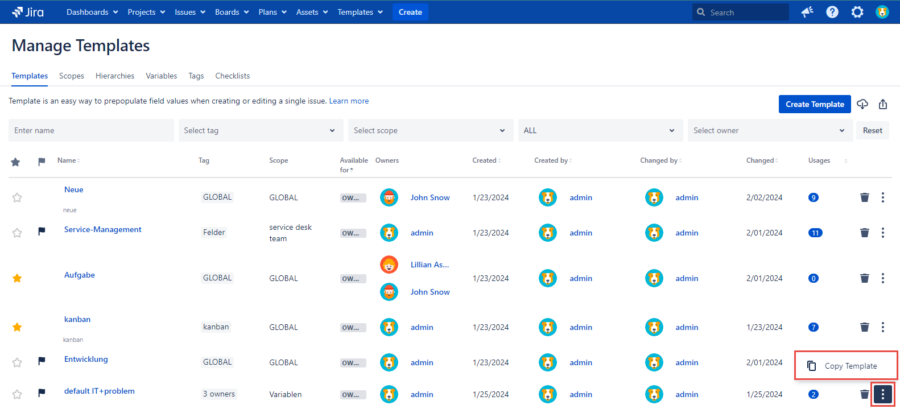The image size is (900, 417).
Task: Mark Neue template as favorite
Action: 17,197
